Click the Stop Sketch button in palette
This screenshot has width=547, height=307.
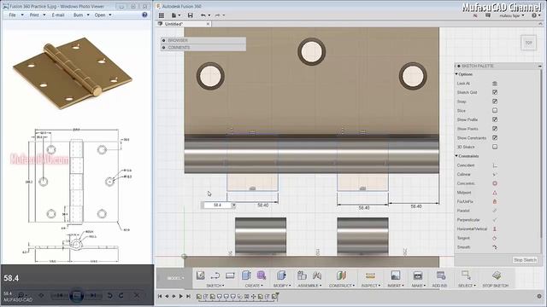tap(525, 260)
